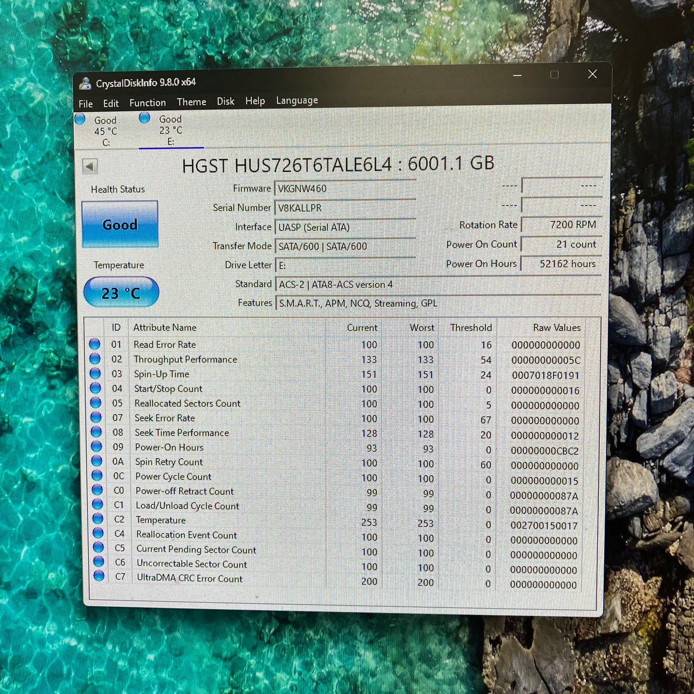Click the status icon for Current Pending Sector Count

(x=98, y=547)
